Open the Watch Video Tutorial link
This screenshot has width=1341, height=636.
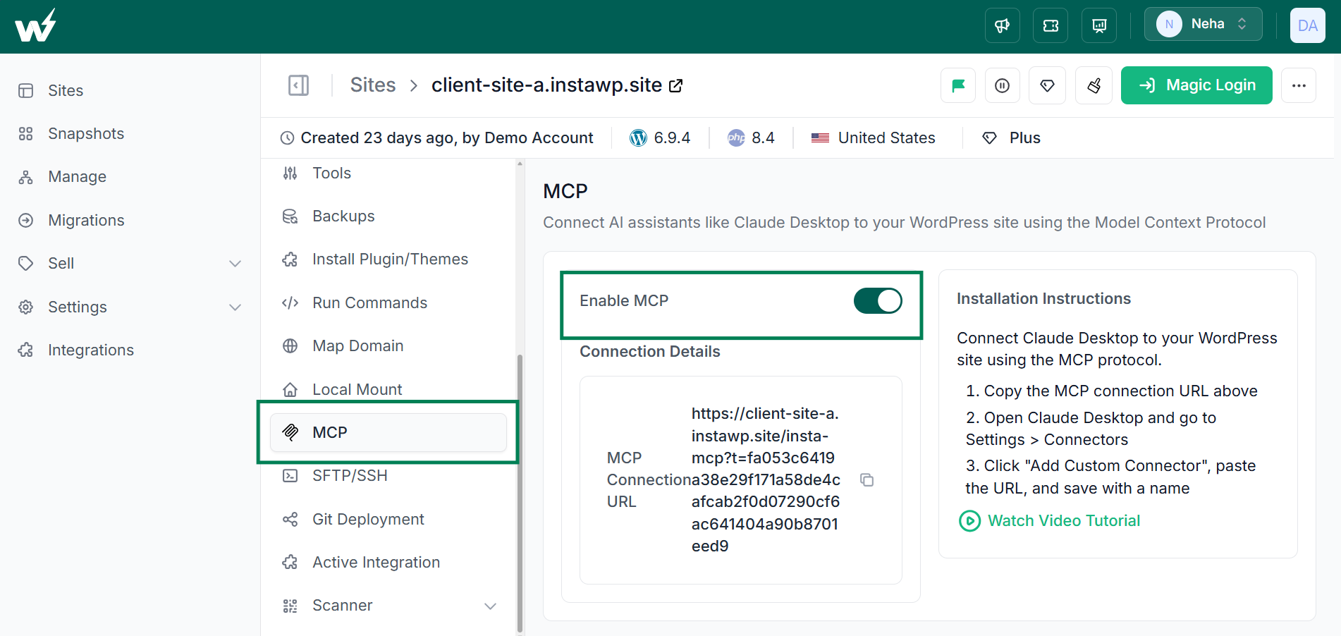[x=1063, y=521]
